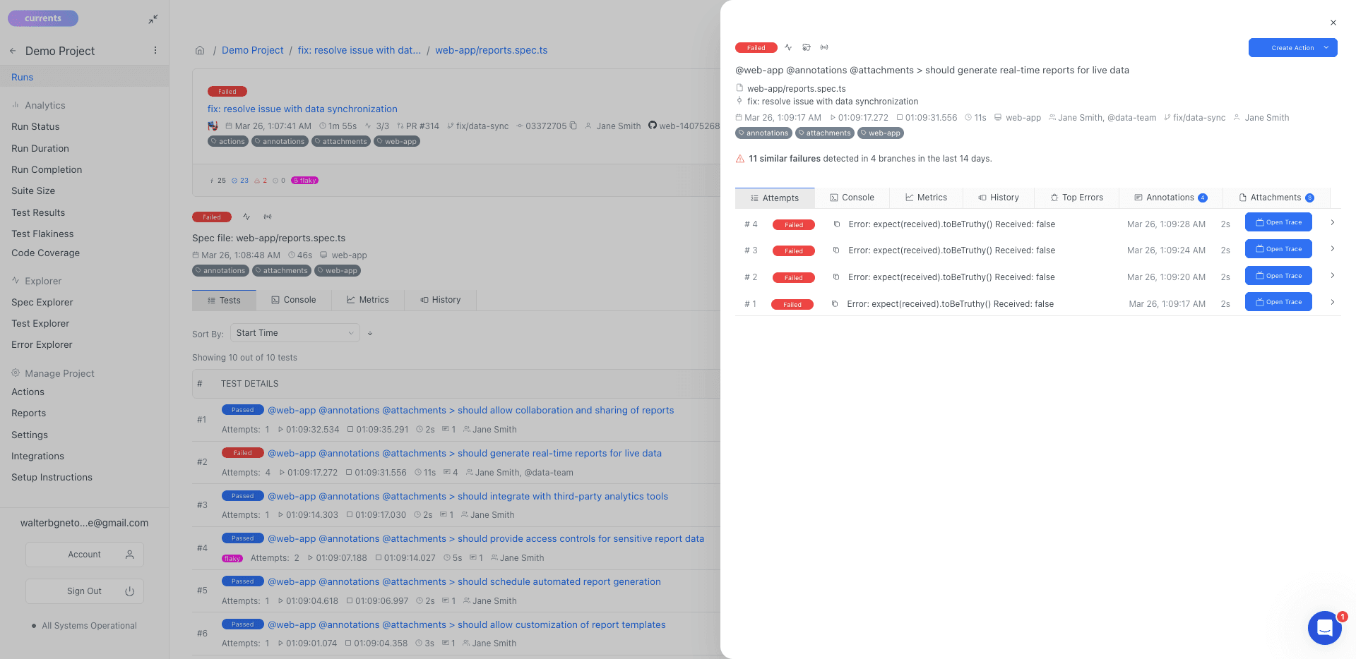Open the 'should integrate with third-party analytics tools' test
The image size is (1356, 659).
[x=468, y=496]
